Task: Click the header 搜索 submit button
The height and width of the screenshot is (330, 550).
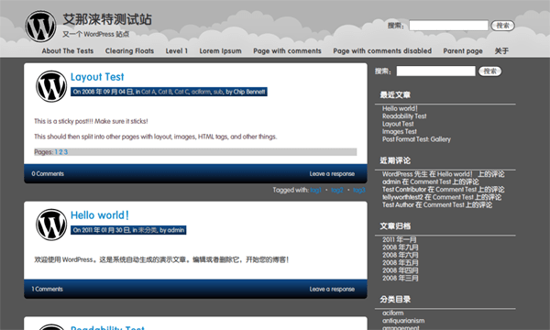Action: tap(502, 26)
